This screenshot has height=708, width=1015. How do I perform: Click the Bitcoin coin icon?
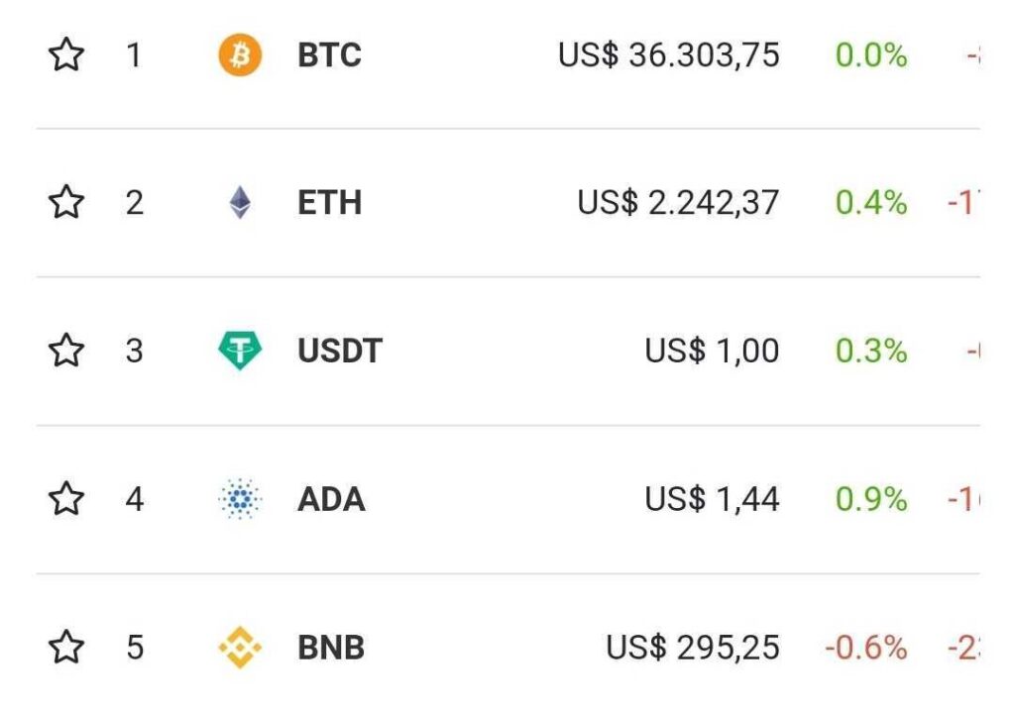[240, 54]
